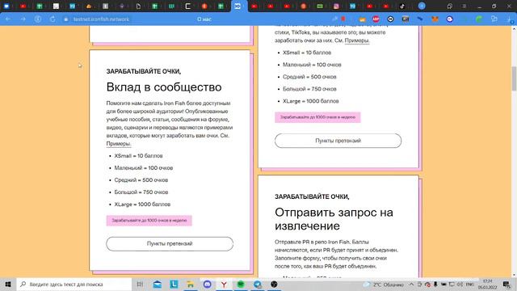The height and width of the screenshot is (291, 517).
Task: Open the MetaMask fox extension
Action: pos(435,19)
